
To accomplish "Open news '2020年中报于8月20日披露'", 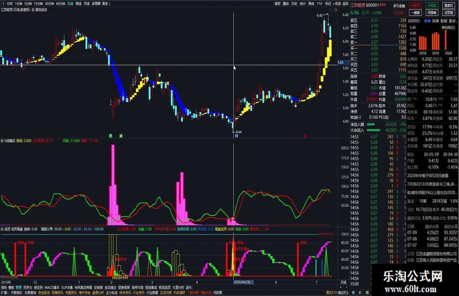I will 428,175.
